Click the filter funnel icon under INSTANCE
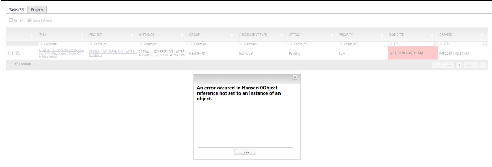The height and width of the screenshot is (167, 492). click(x=141, y=44)
